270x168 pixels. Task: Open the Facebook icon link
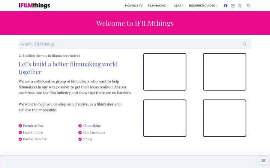coord(226,6)
